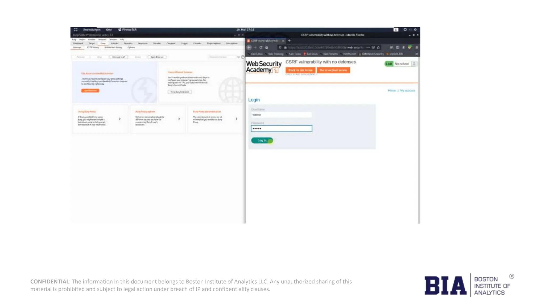Show more bookmarks overflow chevron
This screenshot has width=545, height=306.
pos(416,54)
